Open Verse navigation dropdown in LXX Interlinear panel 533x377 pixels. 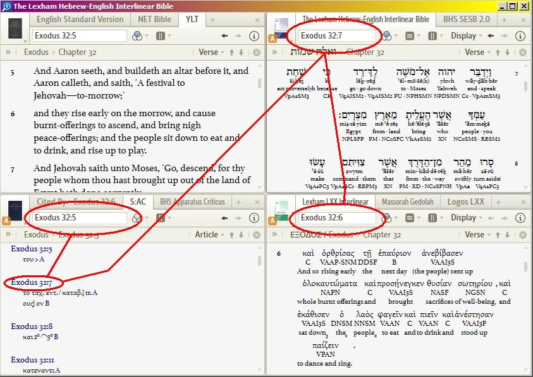coord(477,235)
